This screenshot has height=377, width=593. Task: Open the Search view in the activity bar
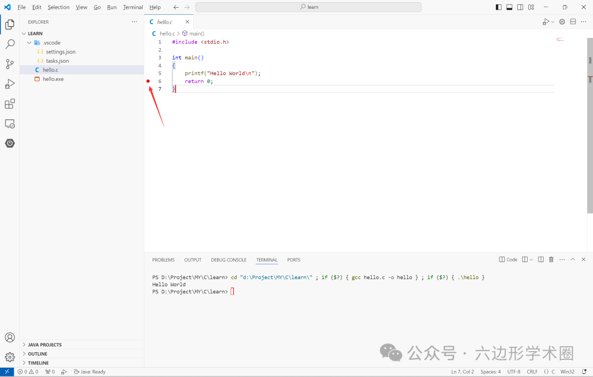pyautogui.click(x=9, y=44)
